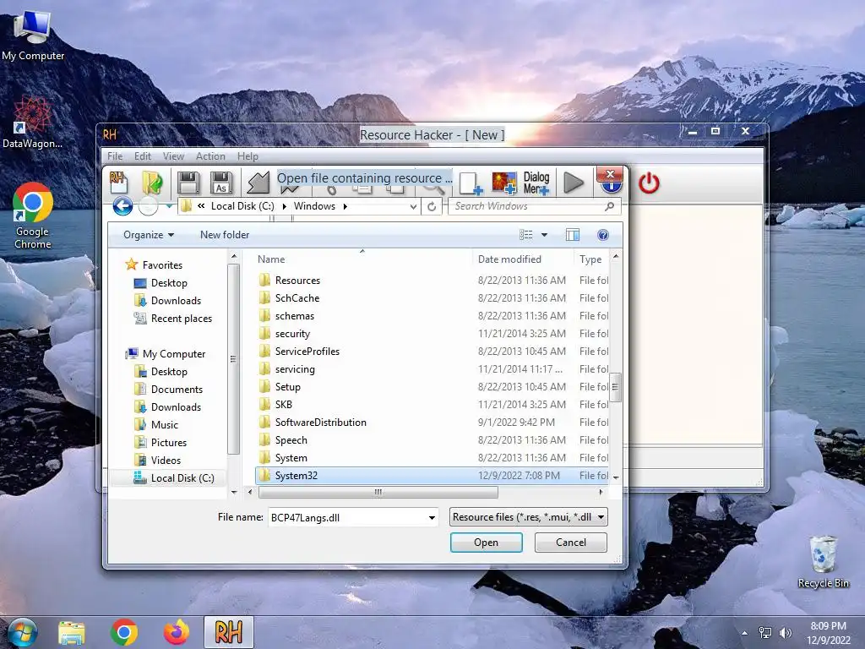Click the Cancel button
This screenshot has width=865, height=649.
click(x=571, y=543)
